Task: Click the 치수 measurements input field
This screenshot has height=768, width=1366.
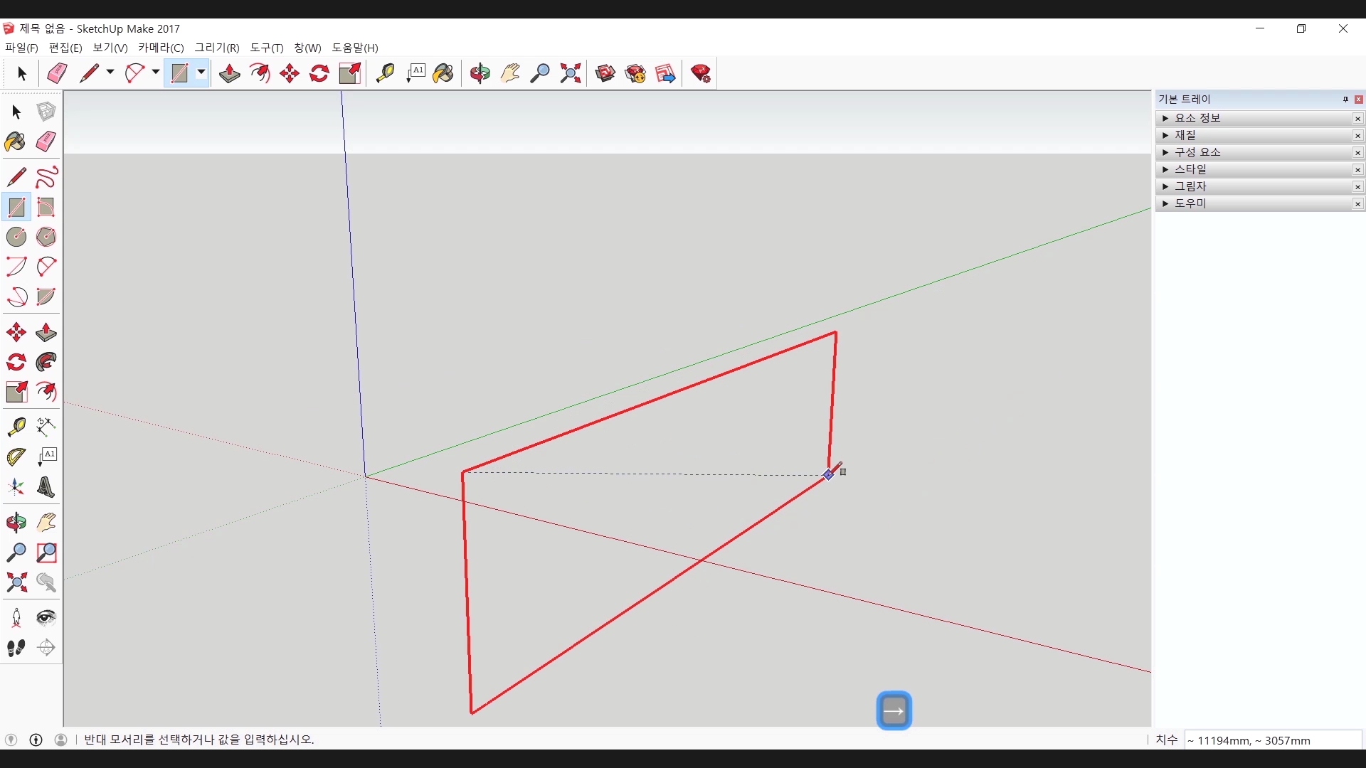Action: click(1272, 740)
